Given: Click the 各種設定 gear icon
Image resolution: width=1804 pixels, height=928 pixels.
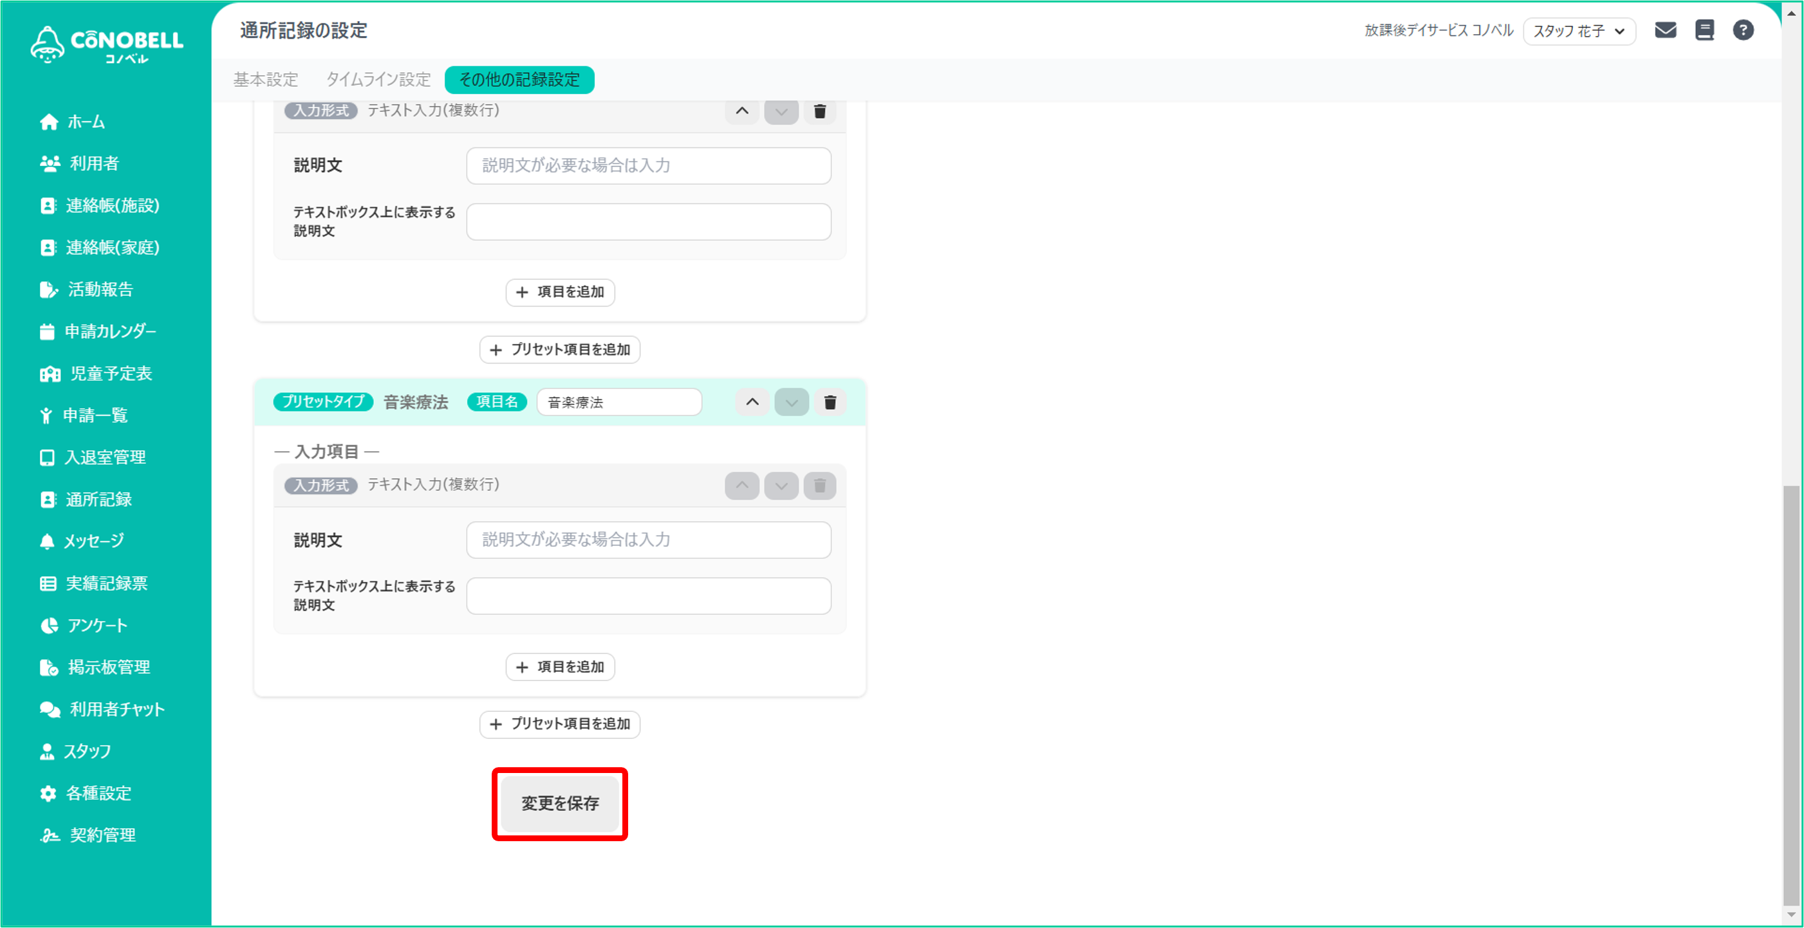Looking at the screenshot, I should coord(48,794).
